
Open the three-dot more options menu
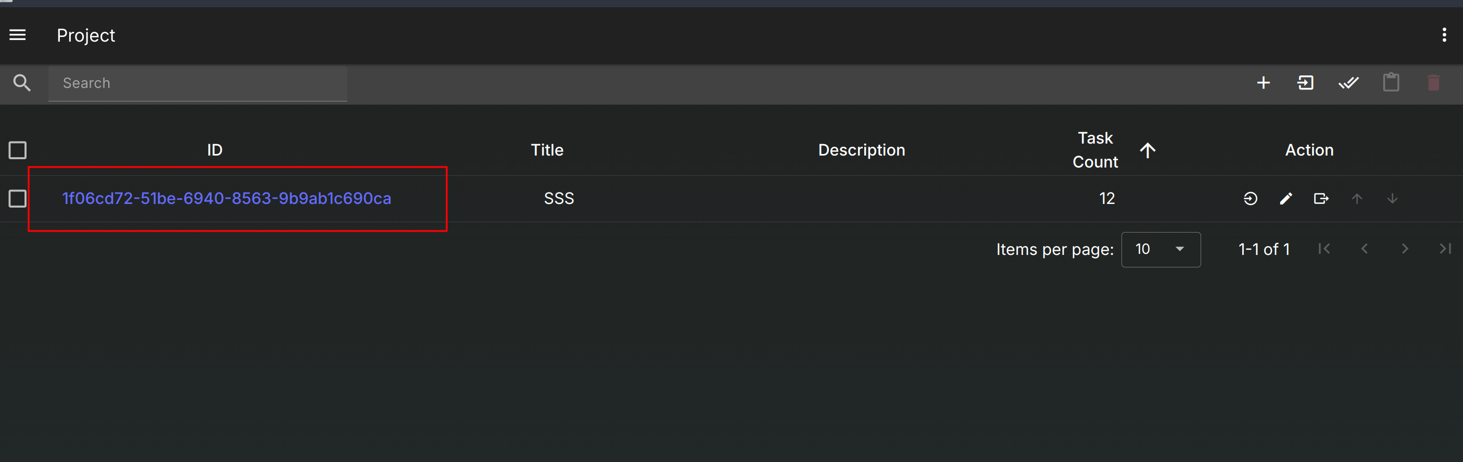pyautogui.click(x=1444, y=35)
